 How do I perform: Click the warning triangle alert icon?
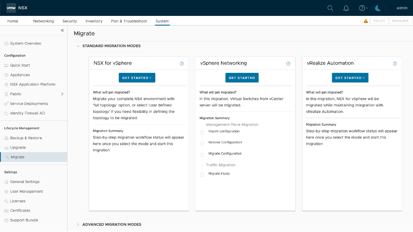click(x=365, y=21)
